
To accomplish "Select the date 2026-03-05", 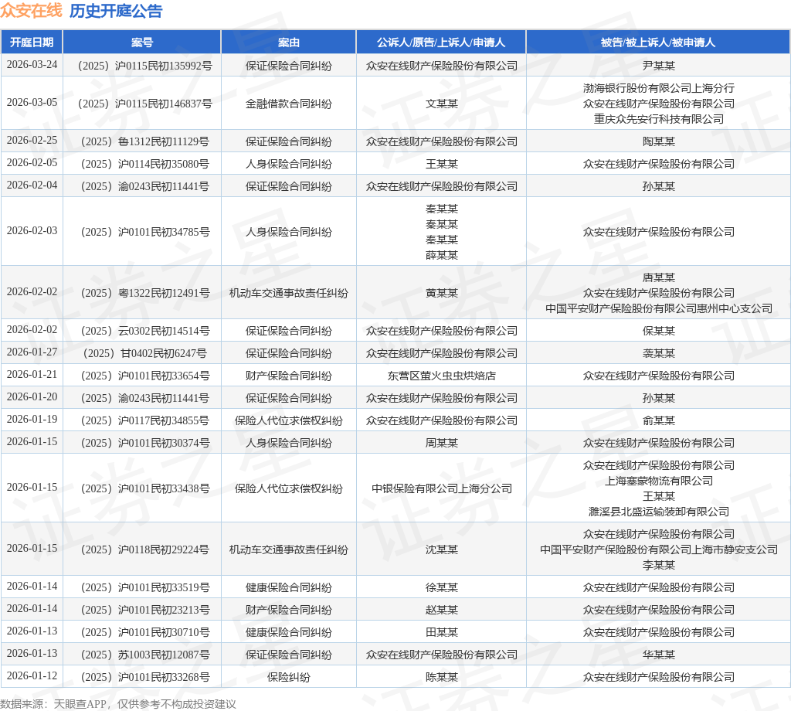I will pyautogui.click(x=32, y=103).
